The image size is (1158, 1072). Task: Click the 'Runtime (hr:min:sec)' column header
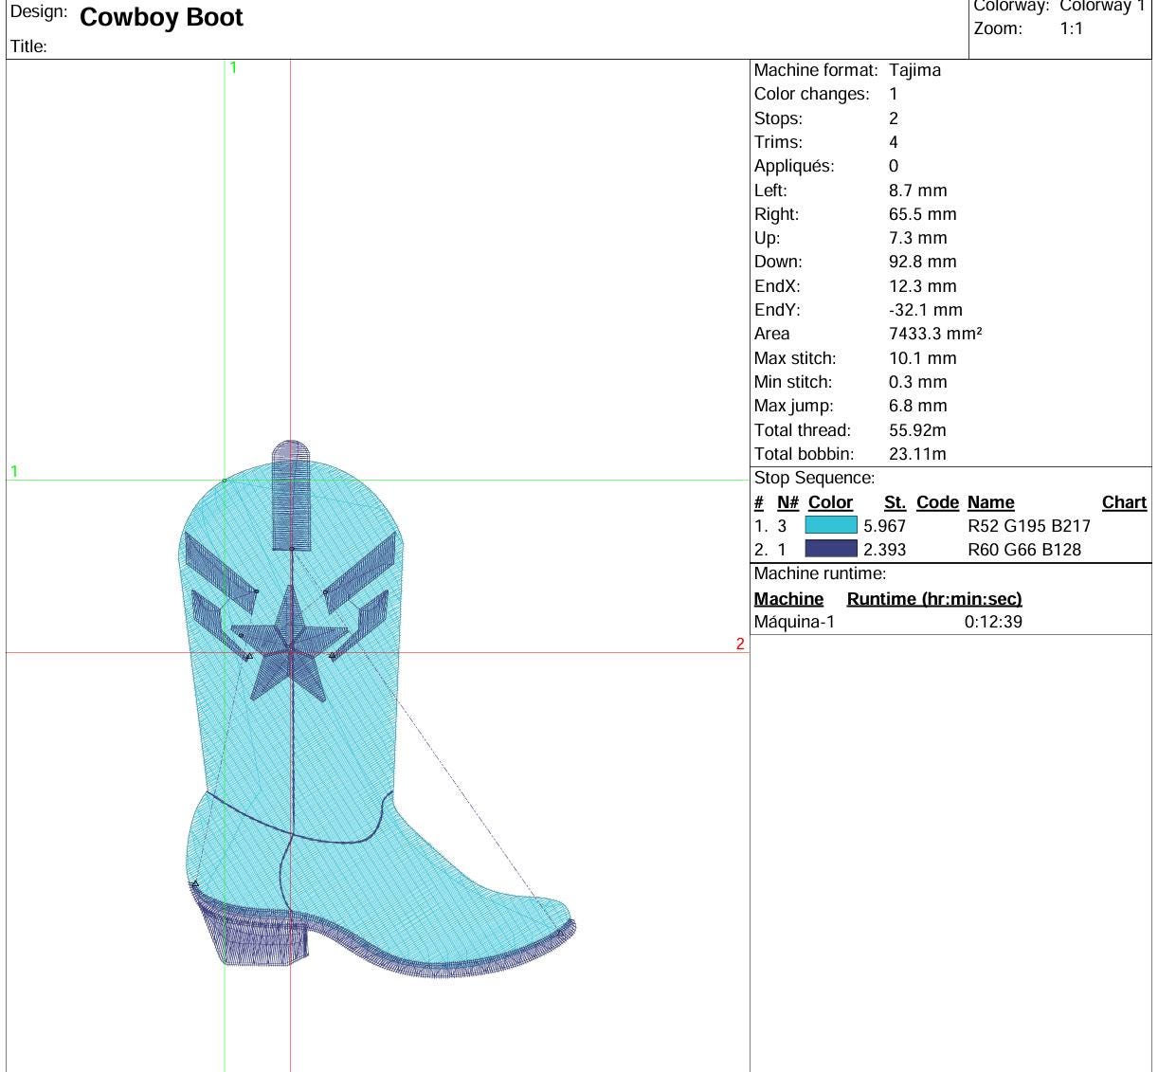pos(934,599)
